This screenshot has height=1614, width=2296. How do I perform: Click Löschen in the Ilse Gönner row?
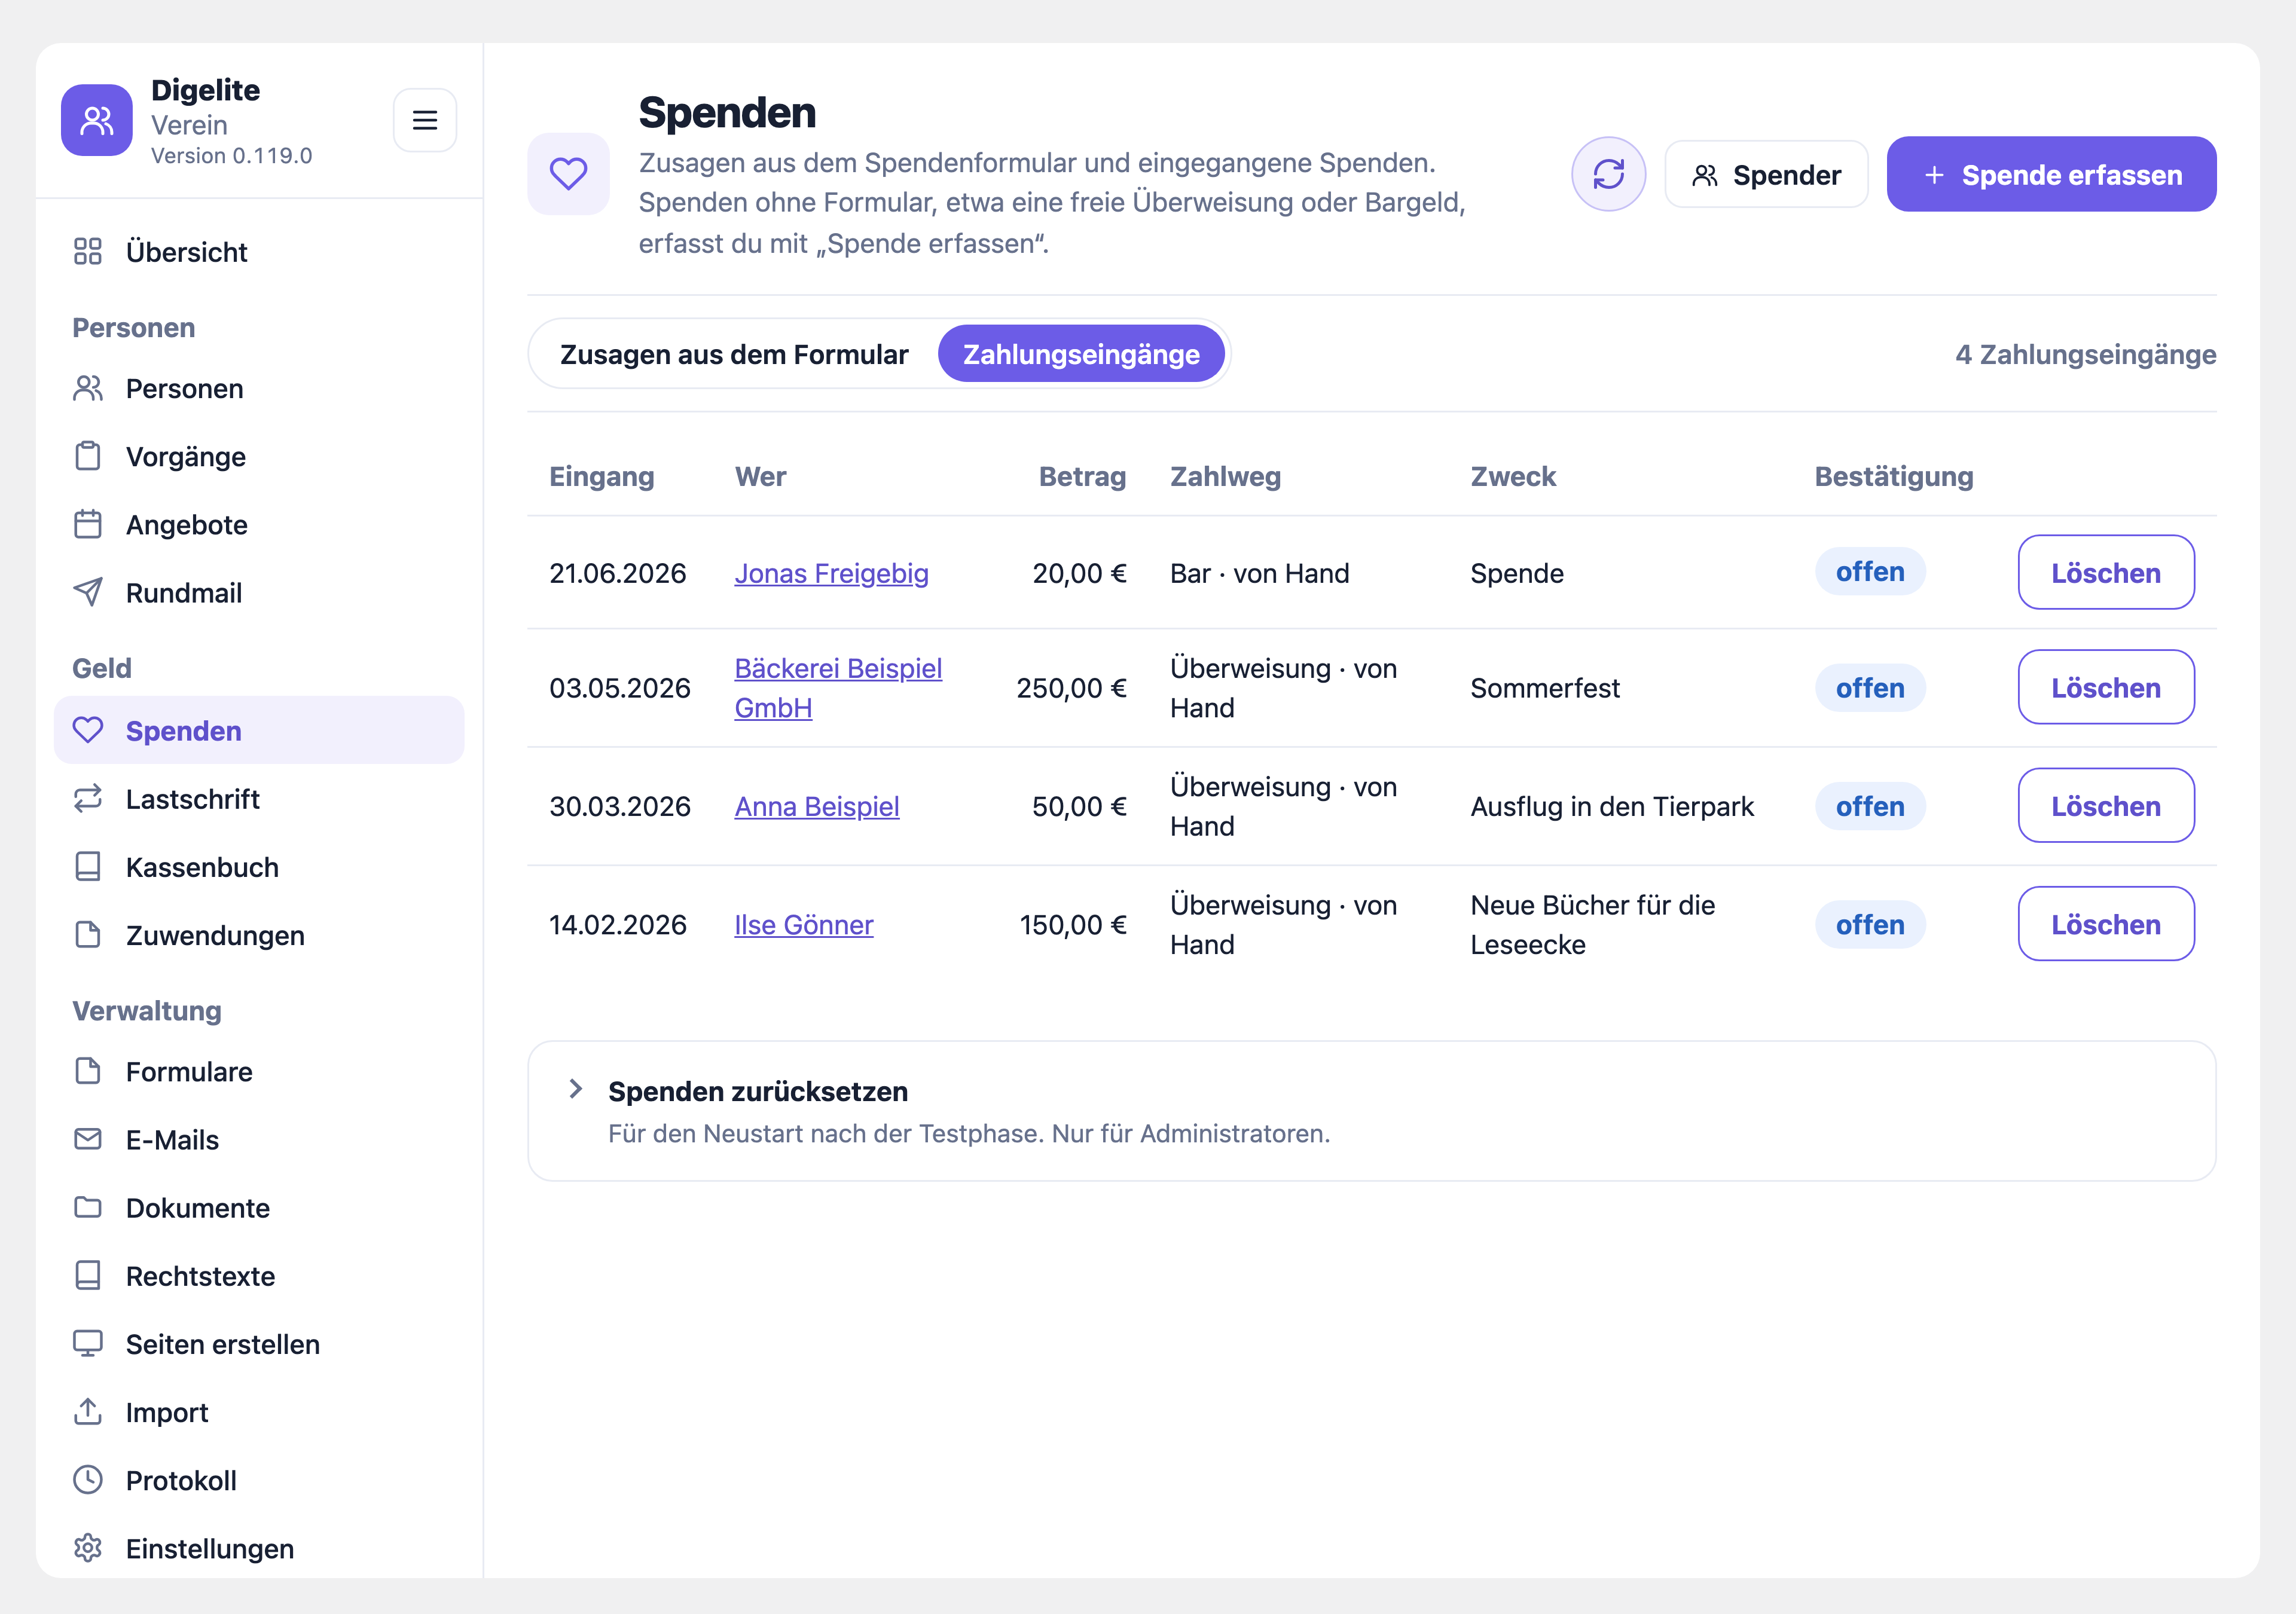point(2106,923)
